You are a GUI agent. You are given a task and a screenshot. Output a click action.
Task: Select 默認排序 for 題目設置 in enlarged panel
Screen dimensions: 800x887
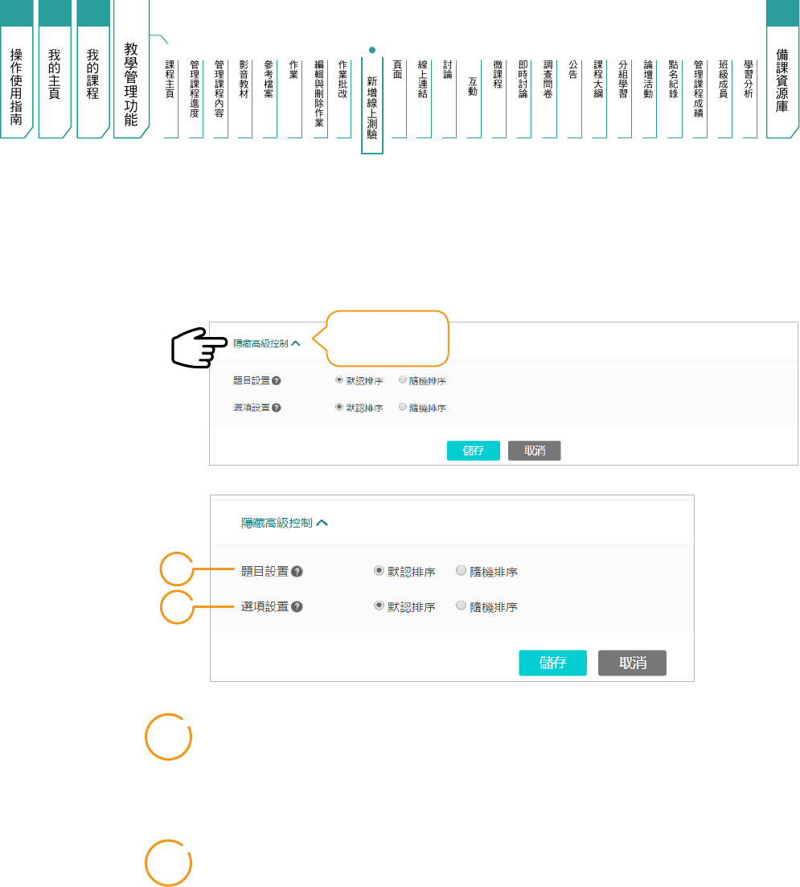point(379,570)
